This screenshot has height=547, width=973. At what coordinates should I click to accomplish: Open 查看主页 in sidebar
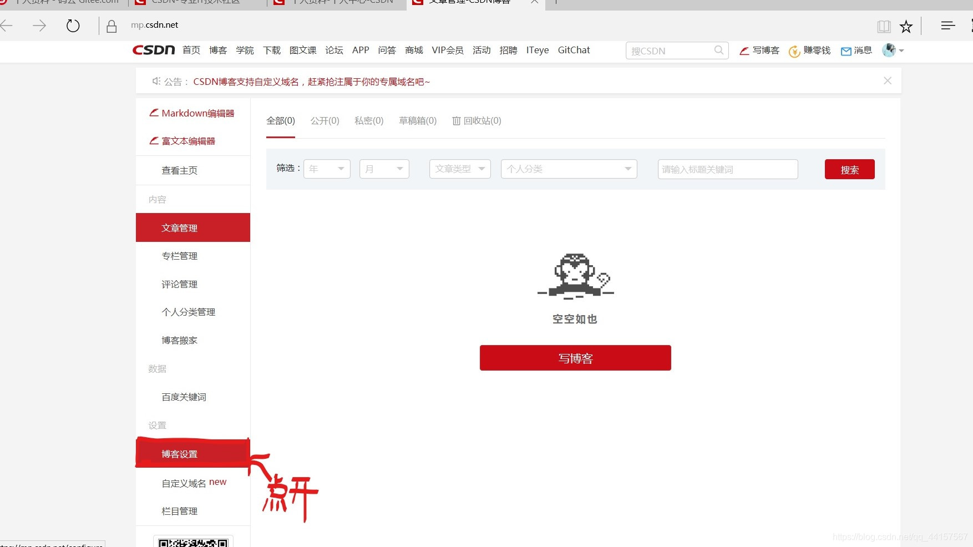click(179, 170)
